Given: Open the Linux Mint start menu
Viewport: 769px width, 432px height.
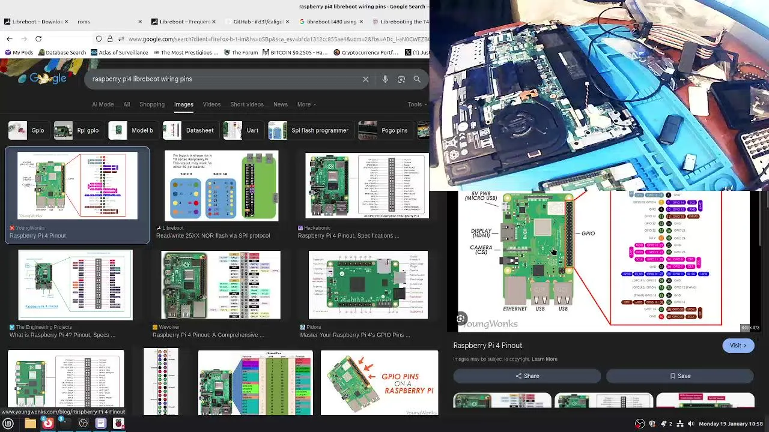Looking at the screenshot, I should (x=8, y=424).
